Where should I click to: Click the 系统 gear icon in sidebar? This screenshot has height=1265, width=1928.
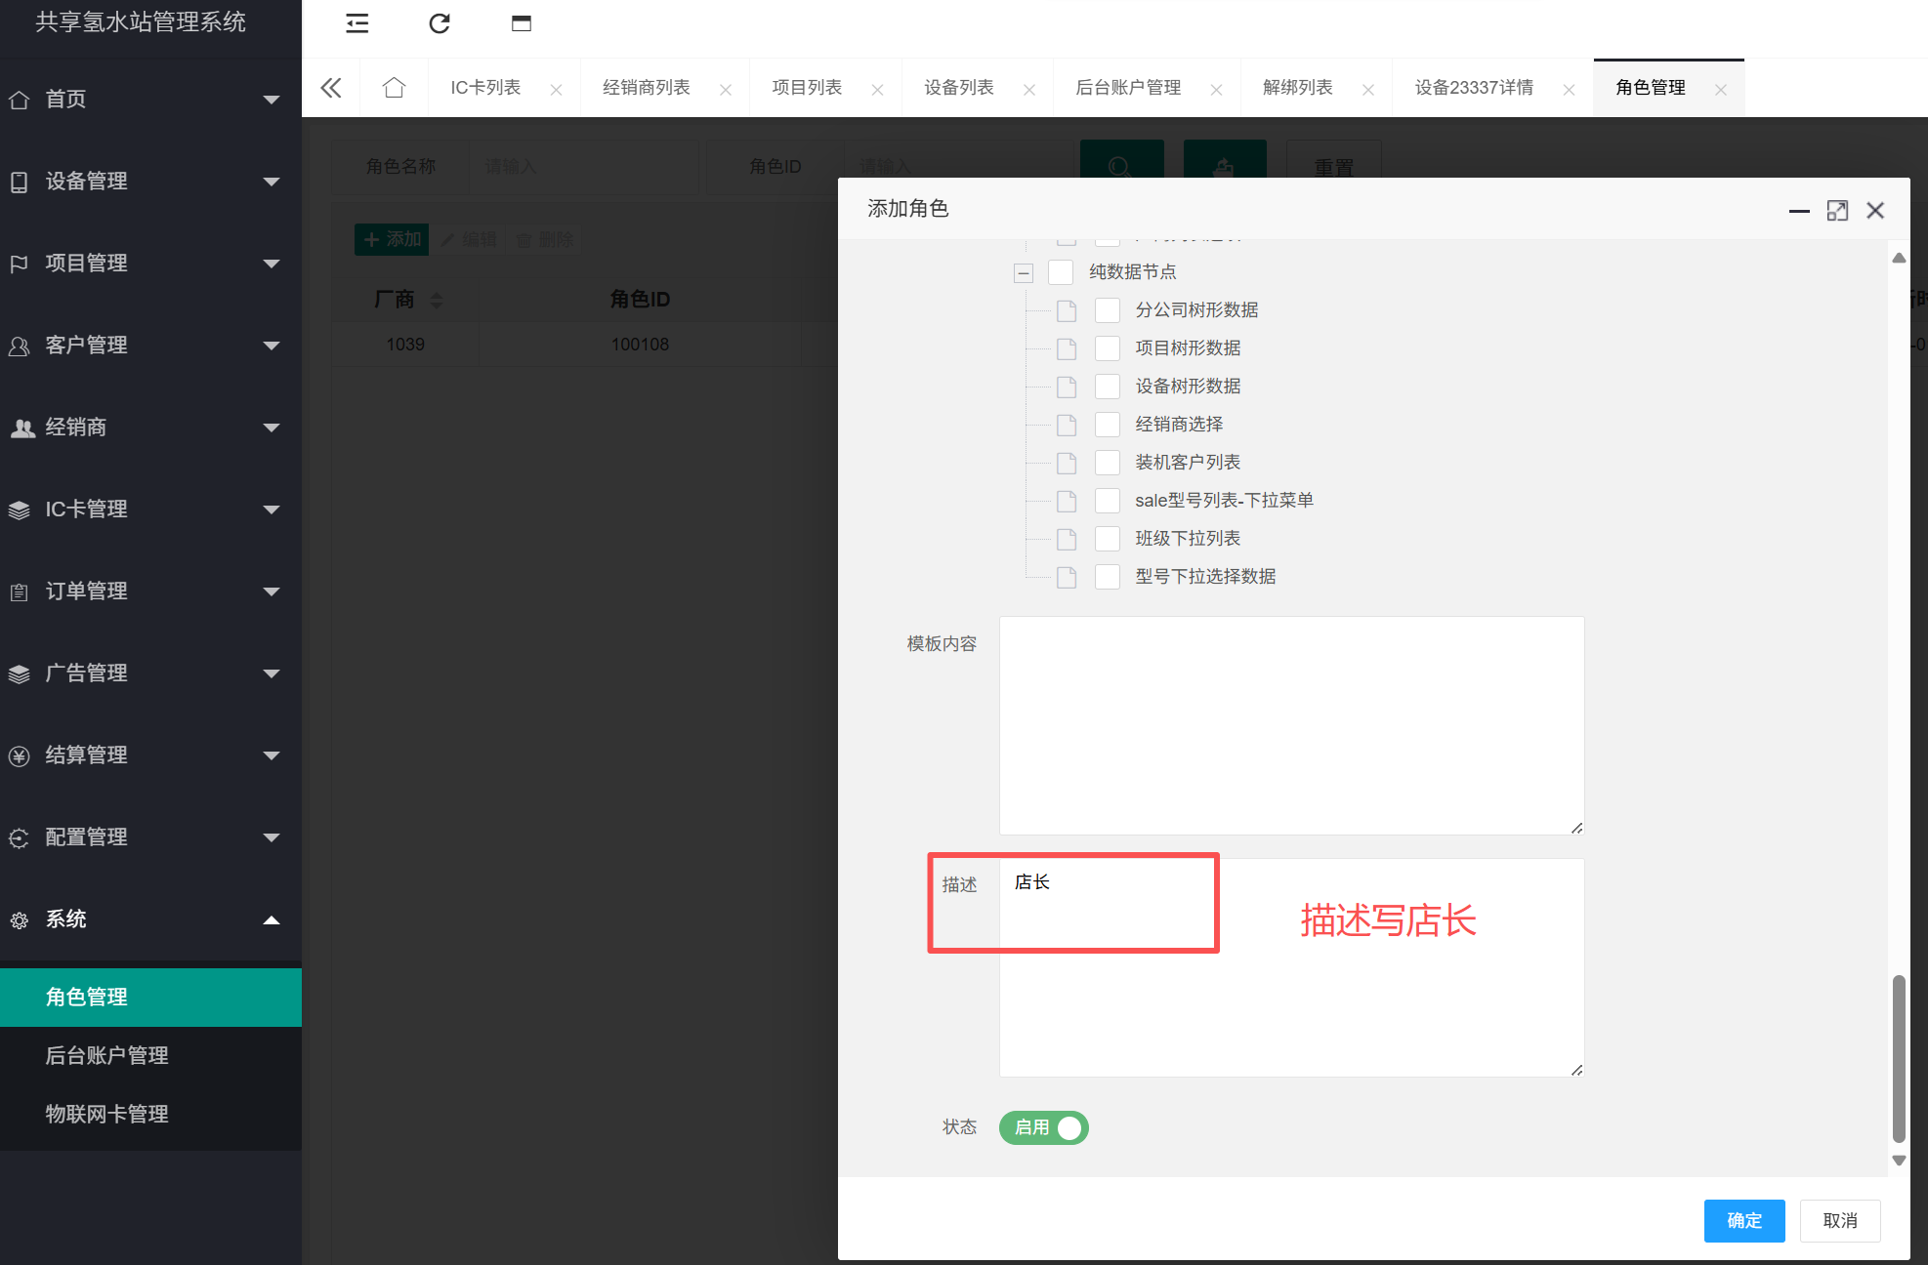19,919
